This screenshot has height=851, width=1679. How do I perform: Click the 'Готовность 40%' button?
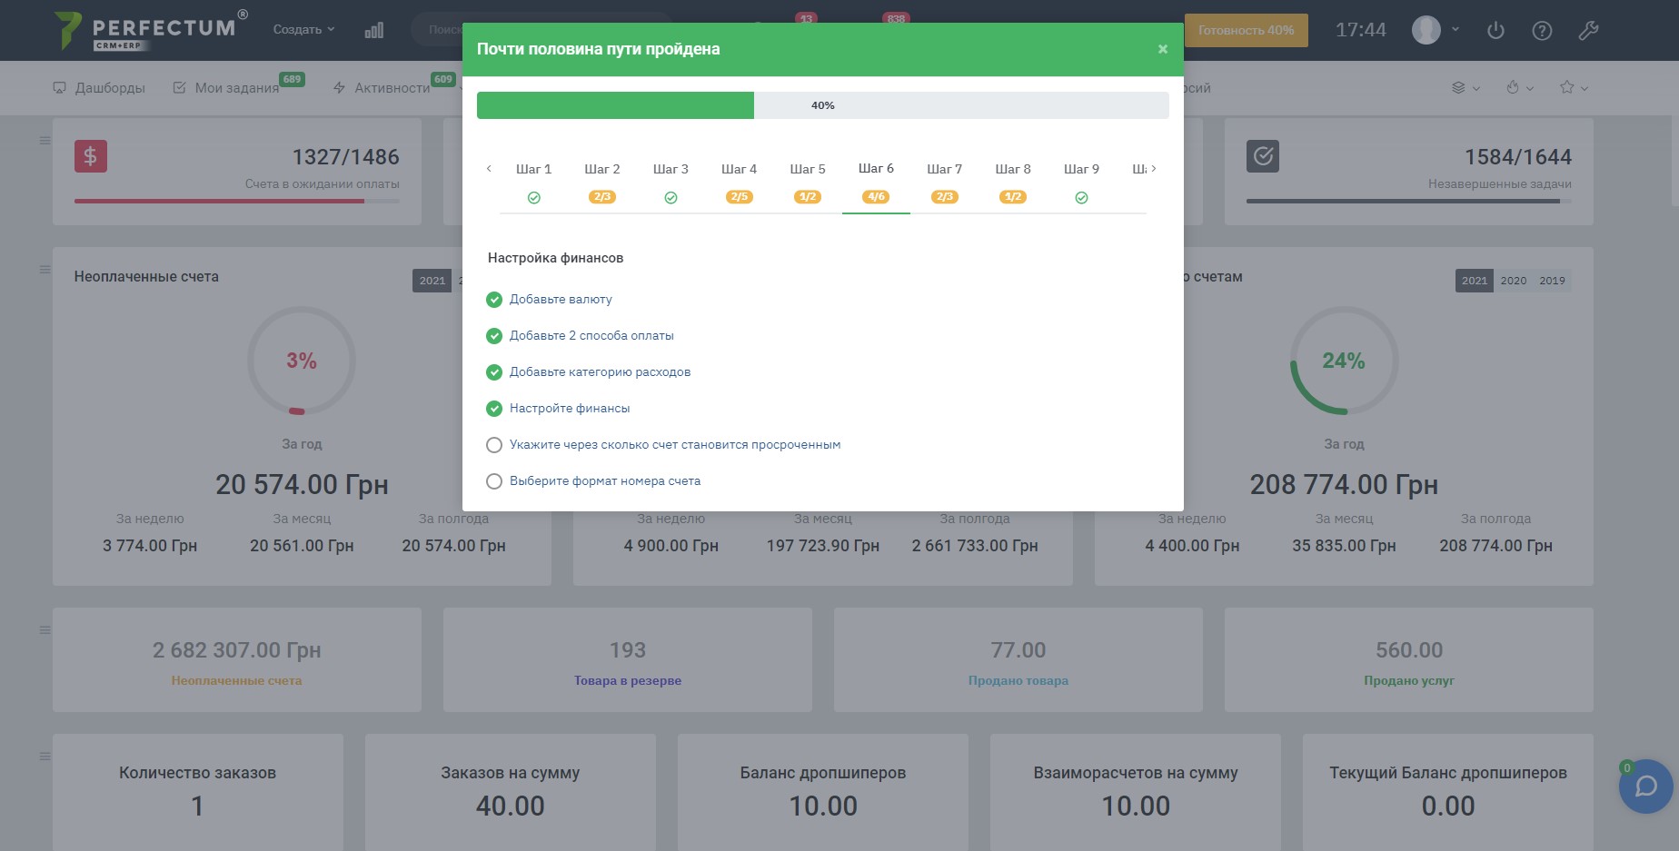1246,30
